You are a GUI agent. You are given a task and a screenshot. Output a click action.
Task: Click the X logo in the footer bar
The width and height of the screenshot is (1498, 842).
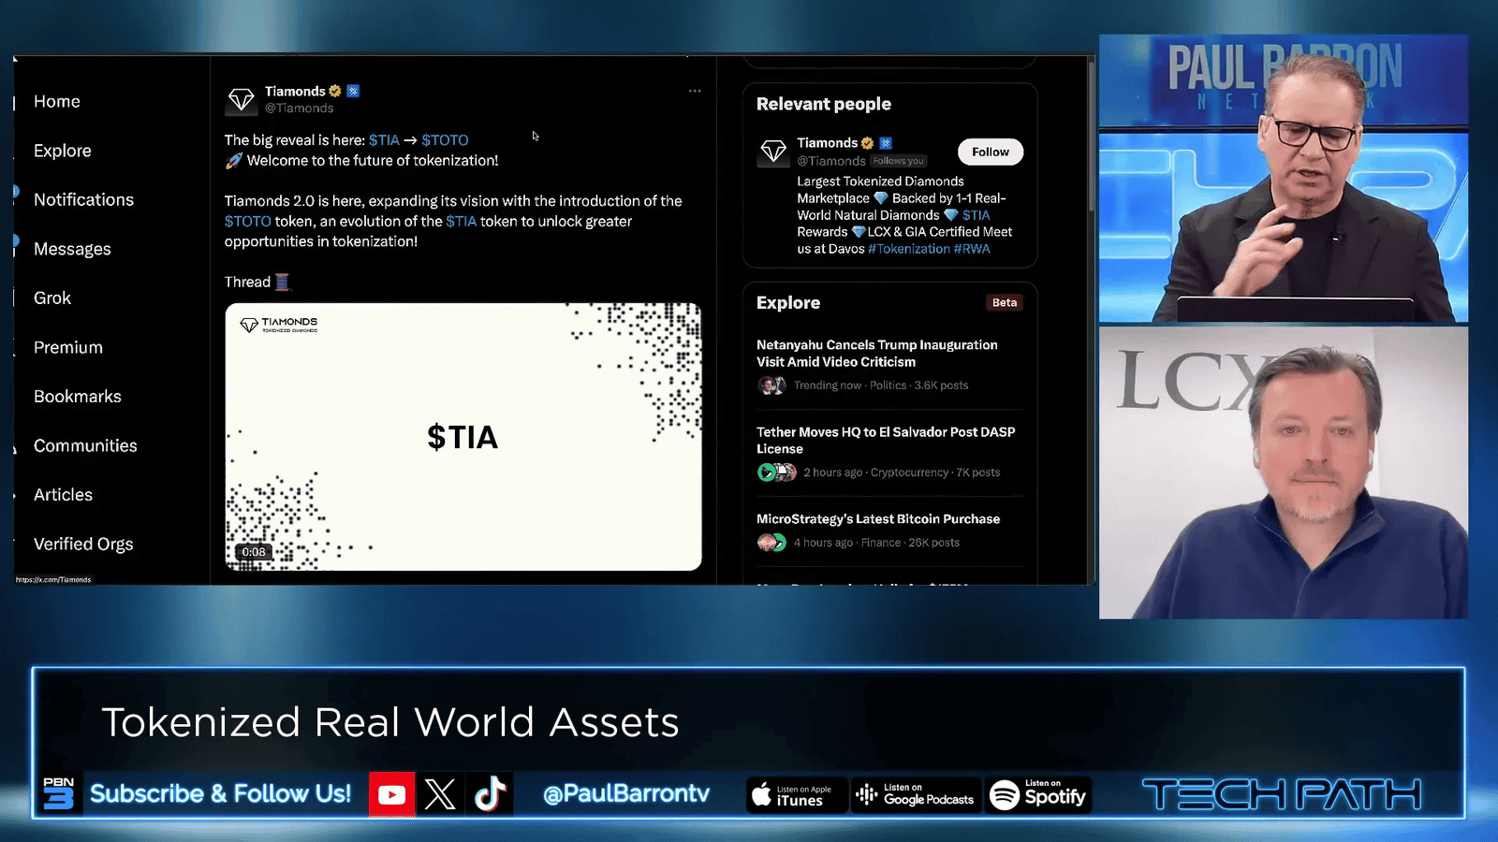(x=439, y=793)
